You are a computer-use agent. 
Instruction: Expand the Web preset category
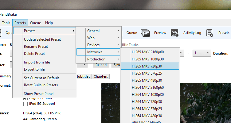click(x=98, y=38)
